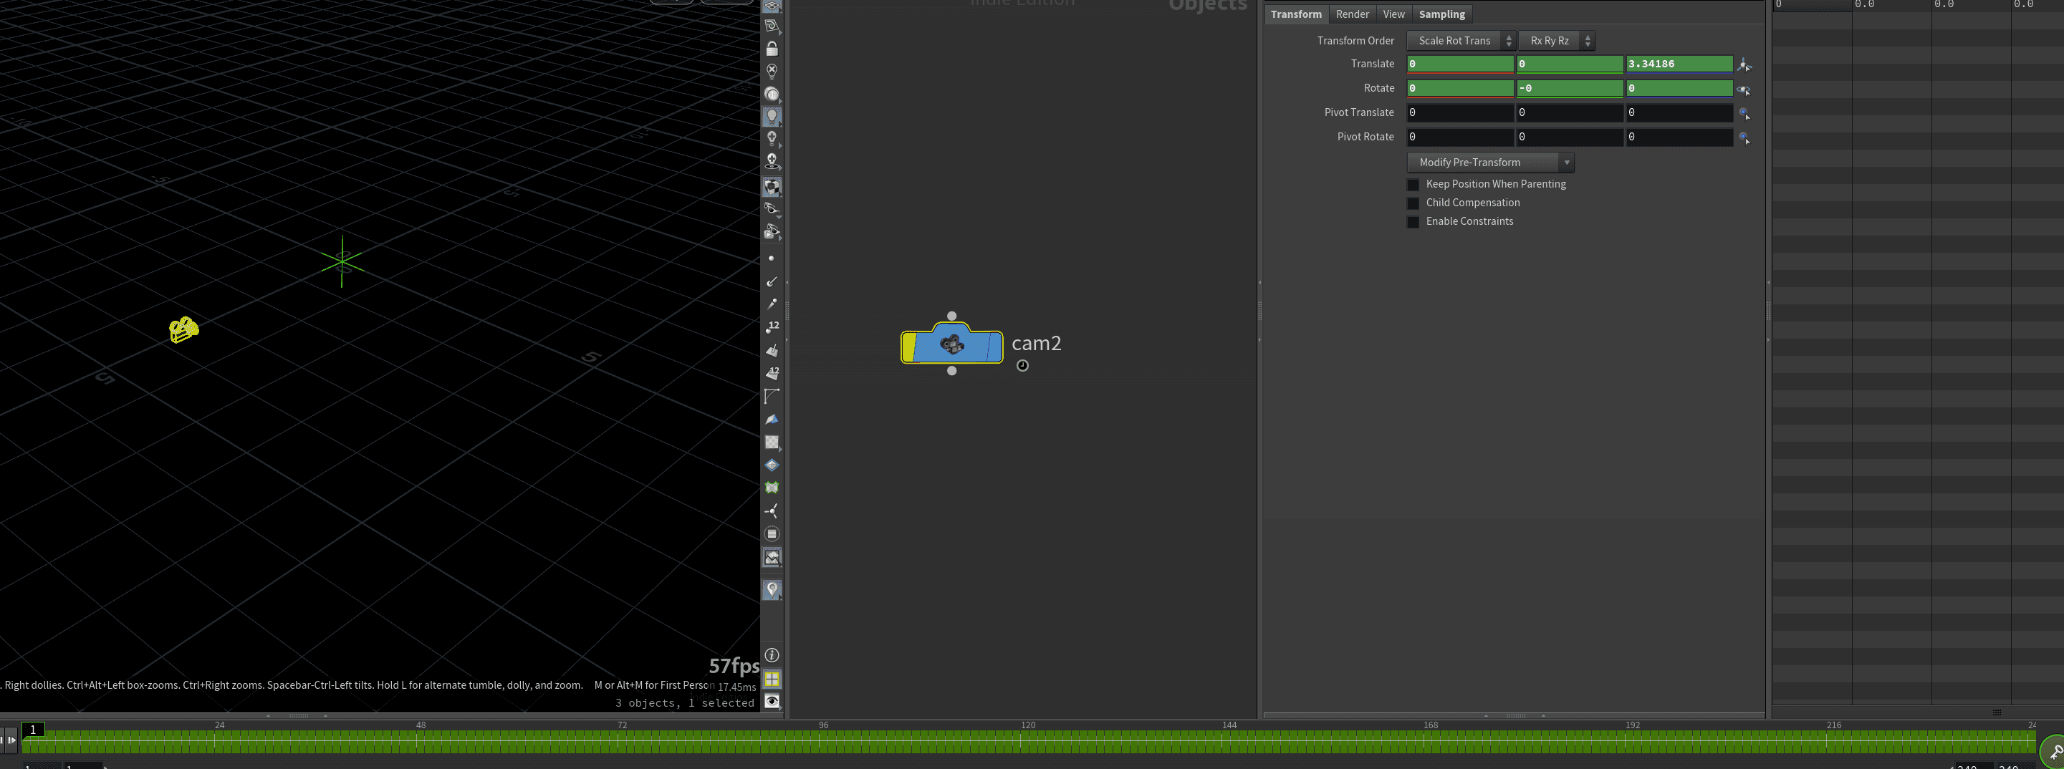Click the cam2 camera node icon
The image size is (2064, 769).
tap(951, 345)
